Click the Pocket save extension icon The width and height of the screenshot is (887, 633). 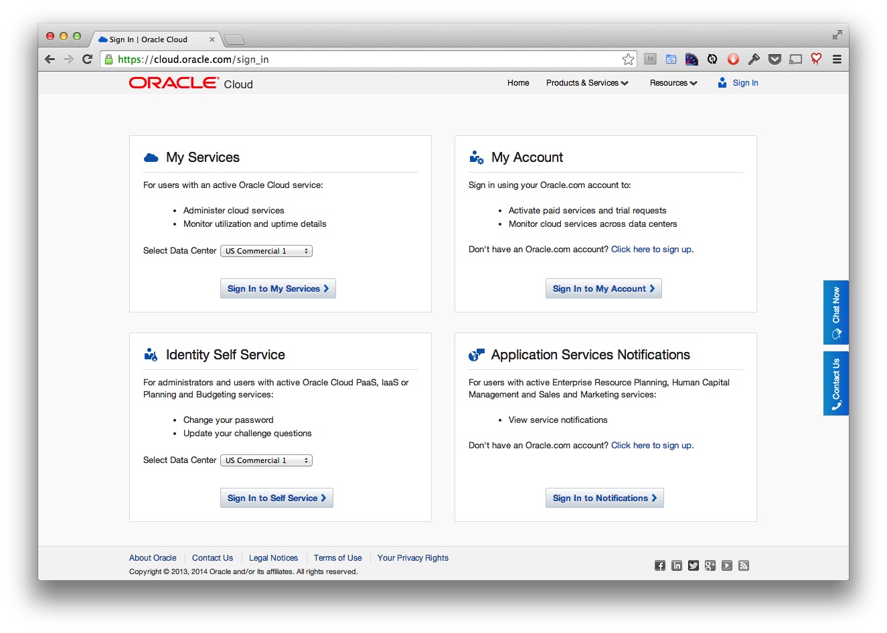[775, 59]
